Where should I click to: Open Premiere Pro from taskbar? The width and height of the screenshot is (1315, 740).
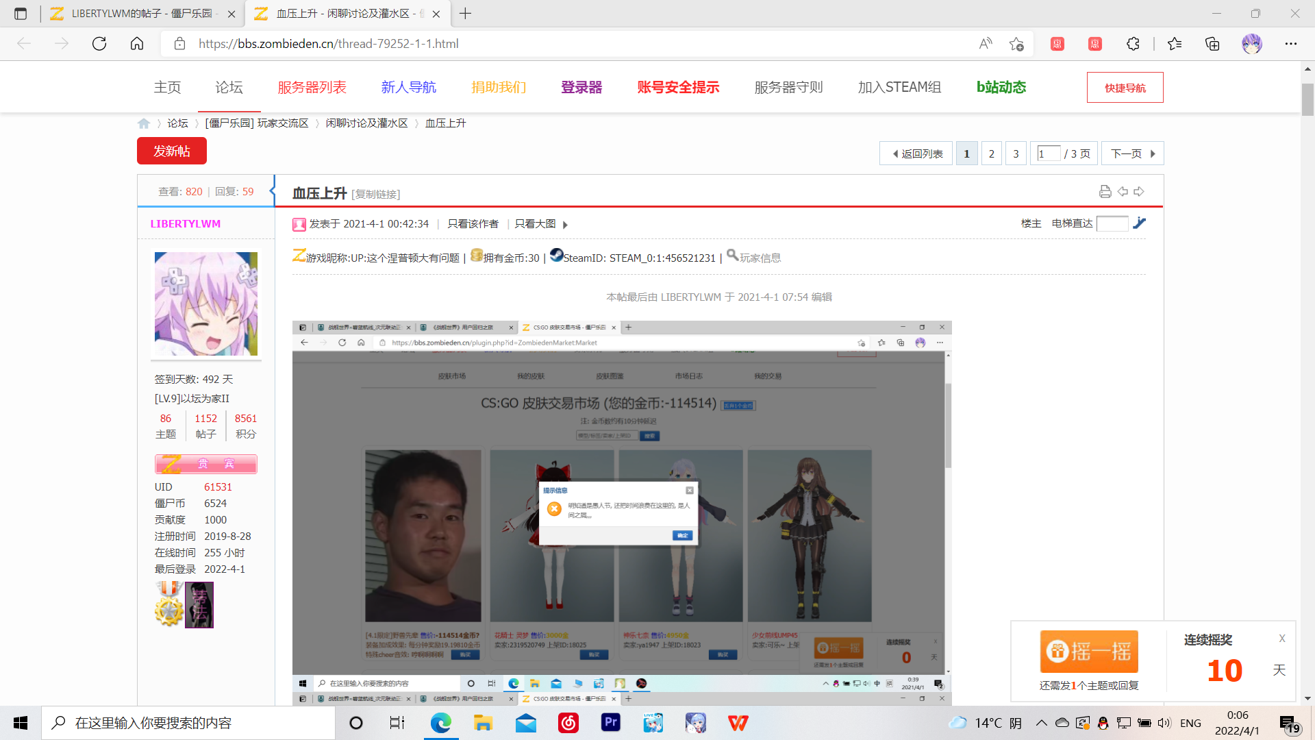[611, 723]
